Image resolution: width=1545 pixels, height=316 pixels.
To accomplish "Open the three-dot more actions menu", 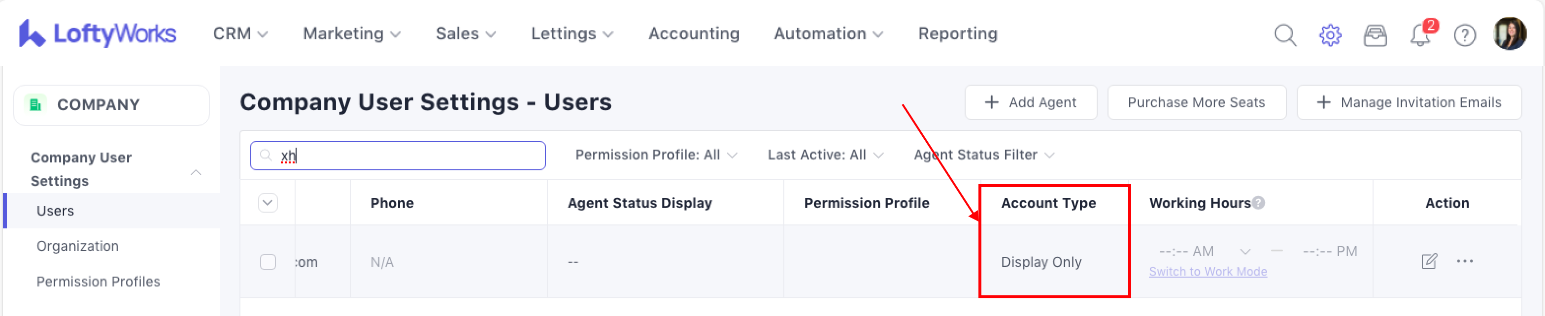I will pyautogui.click(x=1465, y=261).
